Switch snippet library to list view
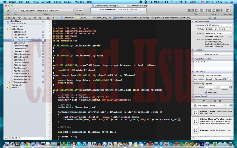This screenshot has height=148, width=237. (231, 105)
